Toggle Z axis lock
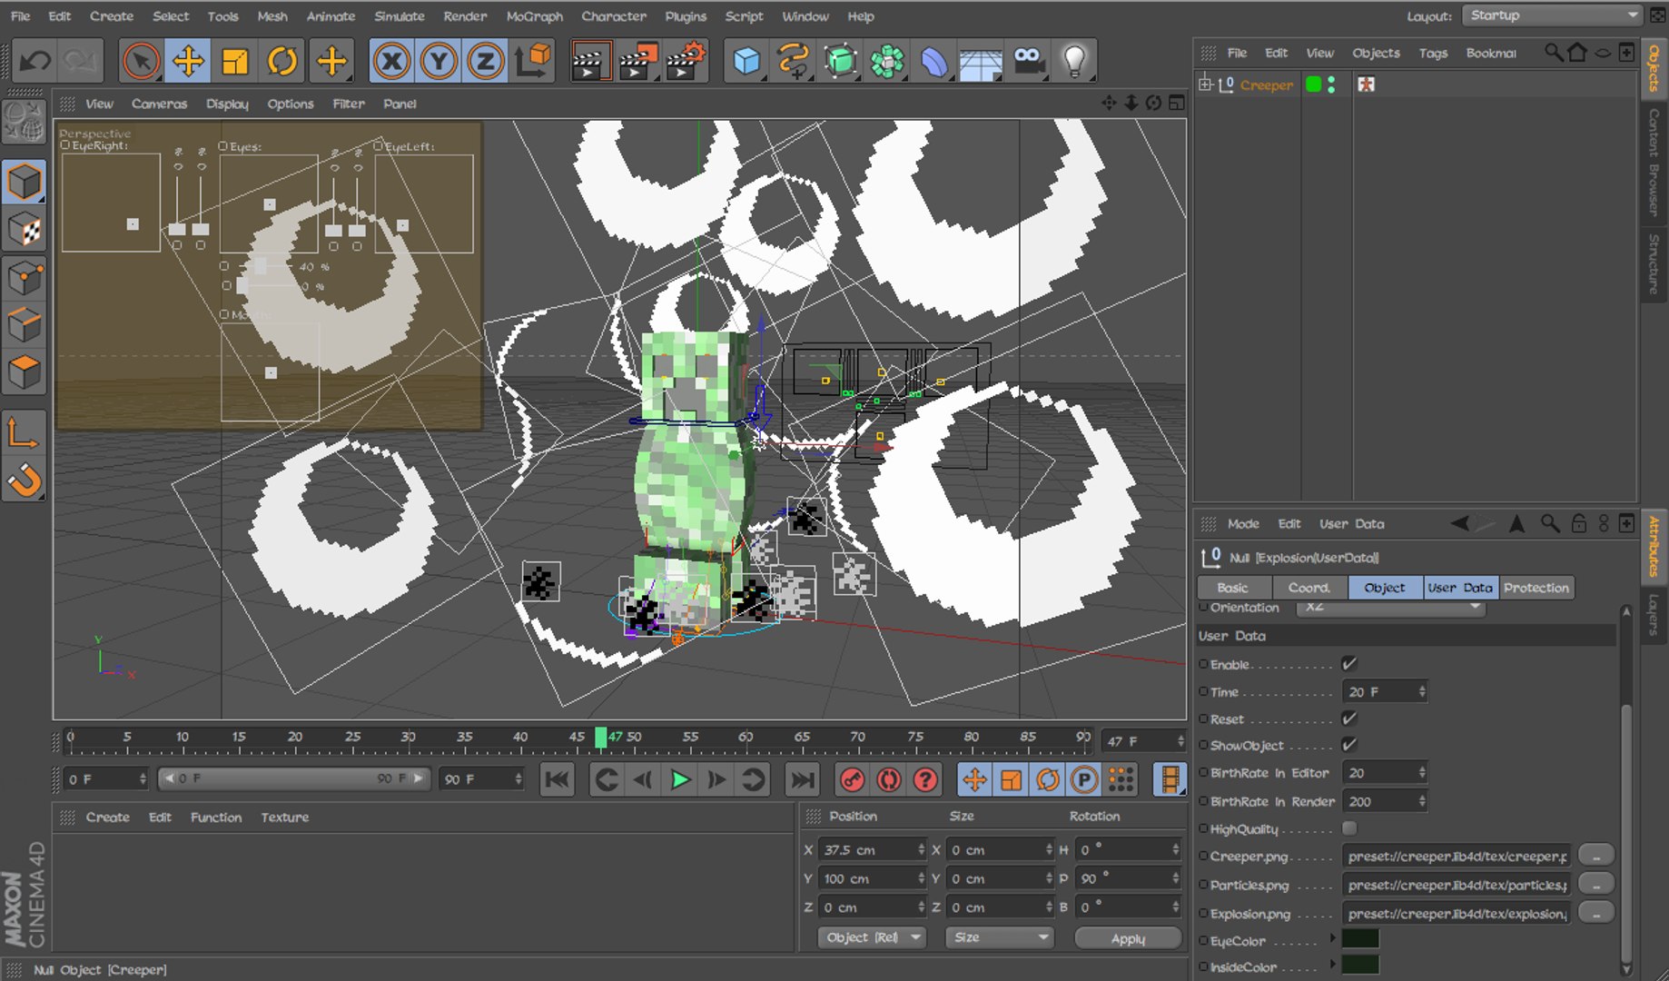Viewport: 1669px width, 981px height. point(486,62)
